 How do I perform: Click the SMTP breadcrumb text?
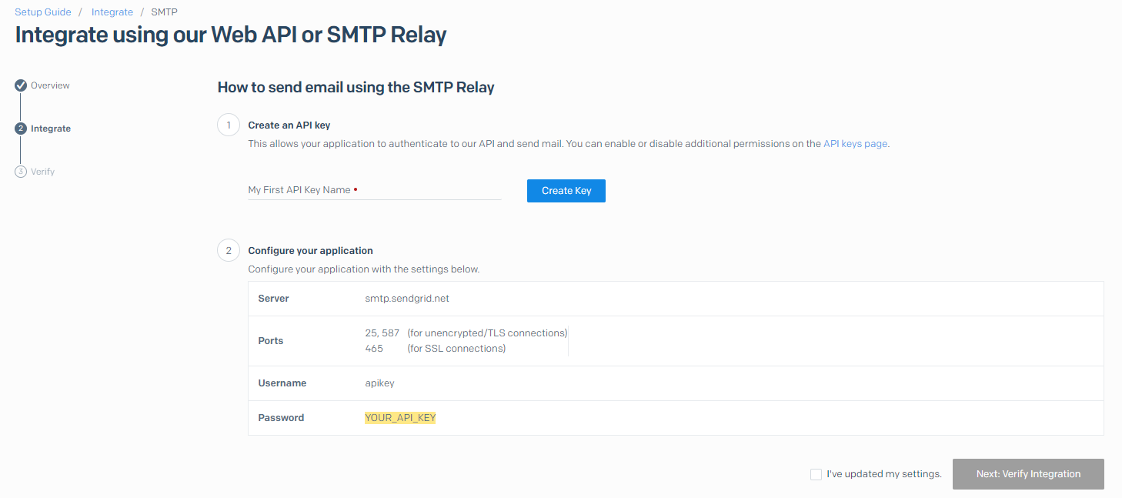click(x=164, y=12)
